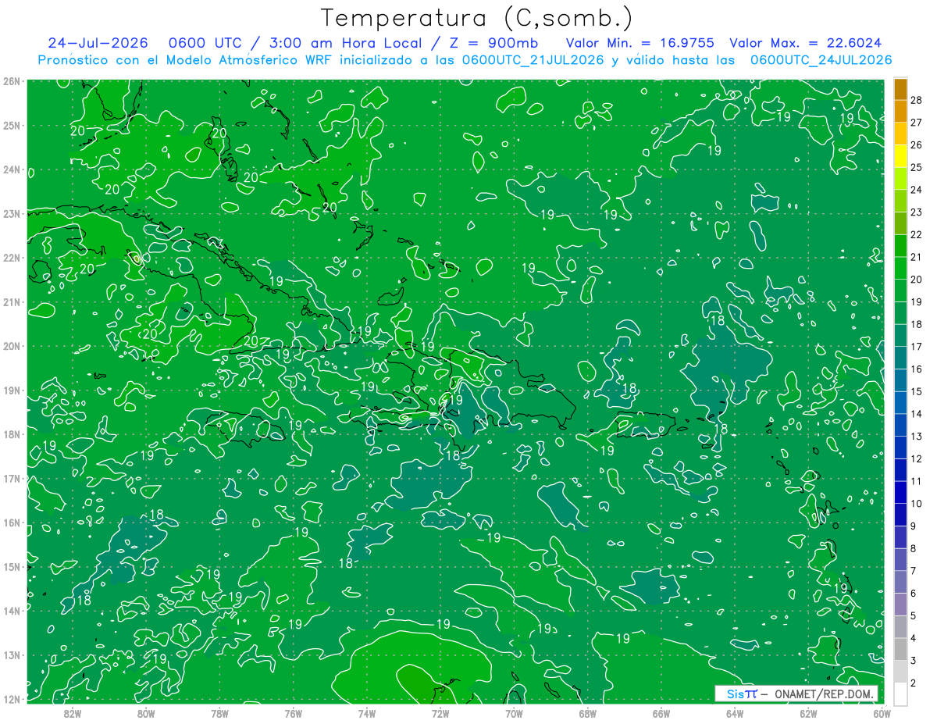Click the '15N' latitude axis label
The height and width of the screenshot is (724, 937).
[x=11, y=567]
